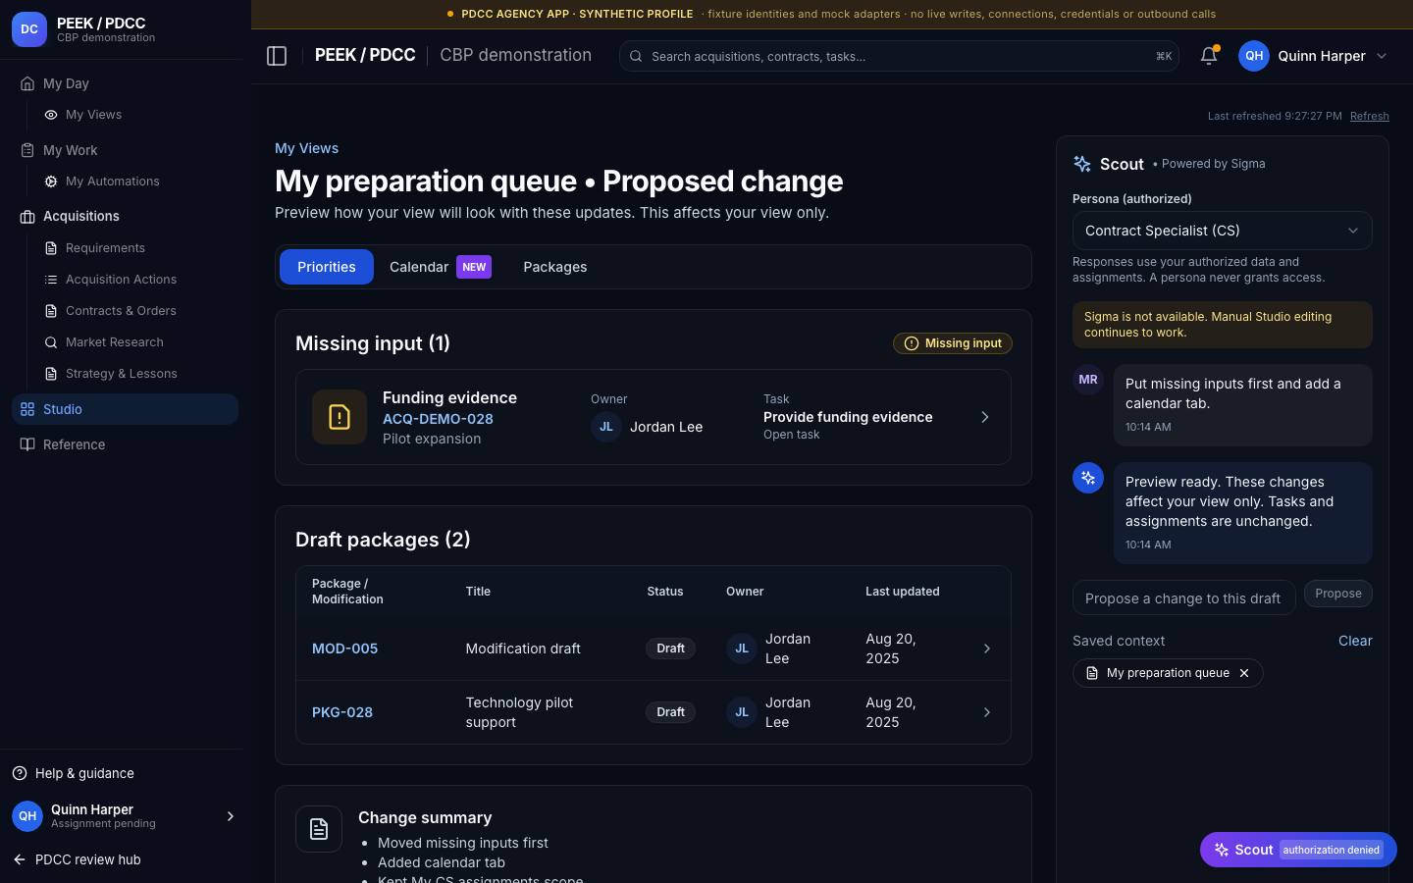The height and width of the screenshot is (883, 1413).
Task: Select the Priorities tab
Action: (327, 267)
